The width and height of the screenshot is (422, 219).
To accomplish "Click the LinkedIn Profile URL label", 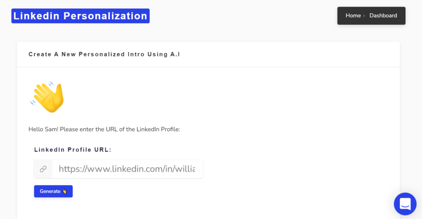I will tap(73, 150).
